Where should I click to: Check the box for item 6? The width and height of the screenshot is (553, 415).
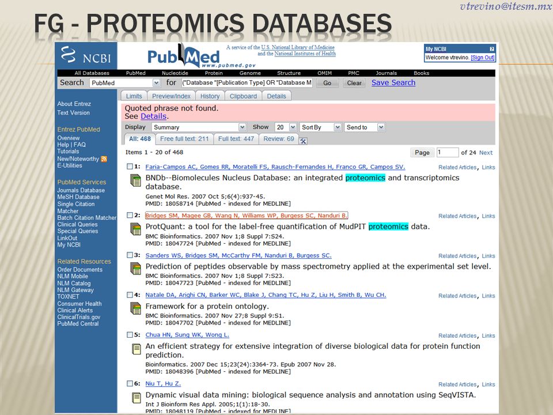click(130, 384)
